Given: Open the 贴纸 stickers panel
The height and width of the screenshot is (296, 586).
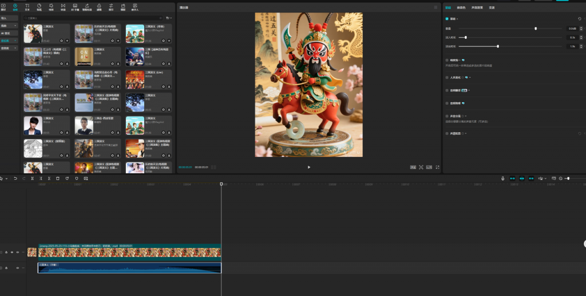Looking at the screenshot, I should click(39, 7).
